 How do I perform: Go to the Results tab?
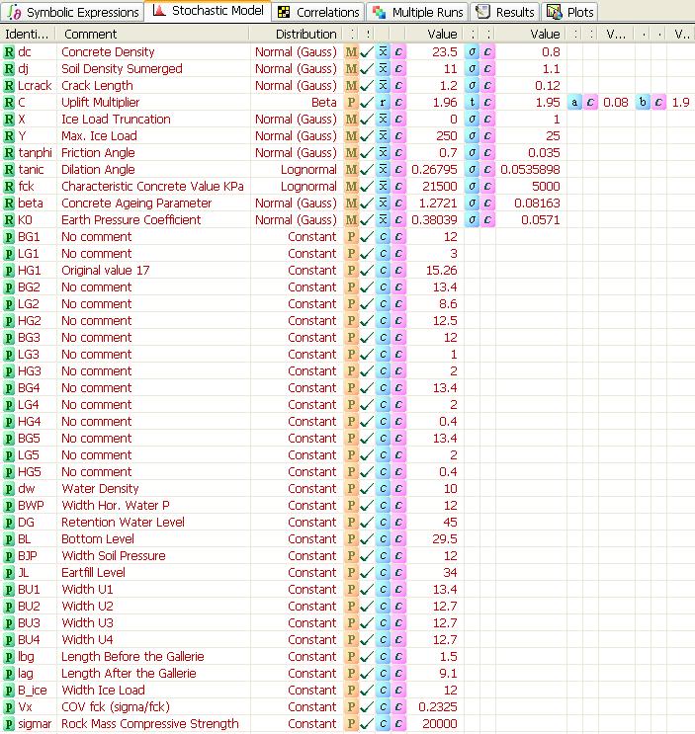point(505,12)
